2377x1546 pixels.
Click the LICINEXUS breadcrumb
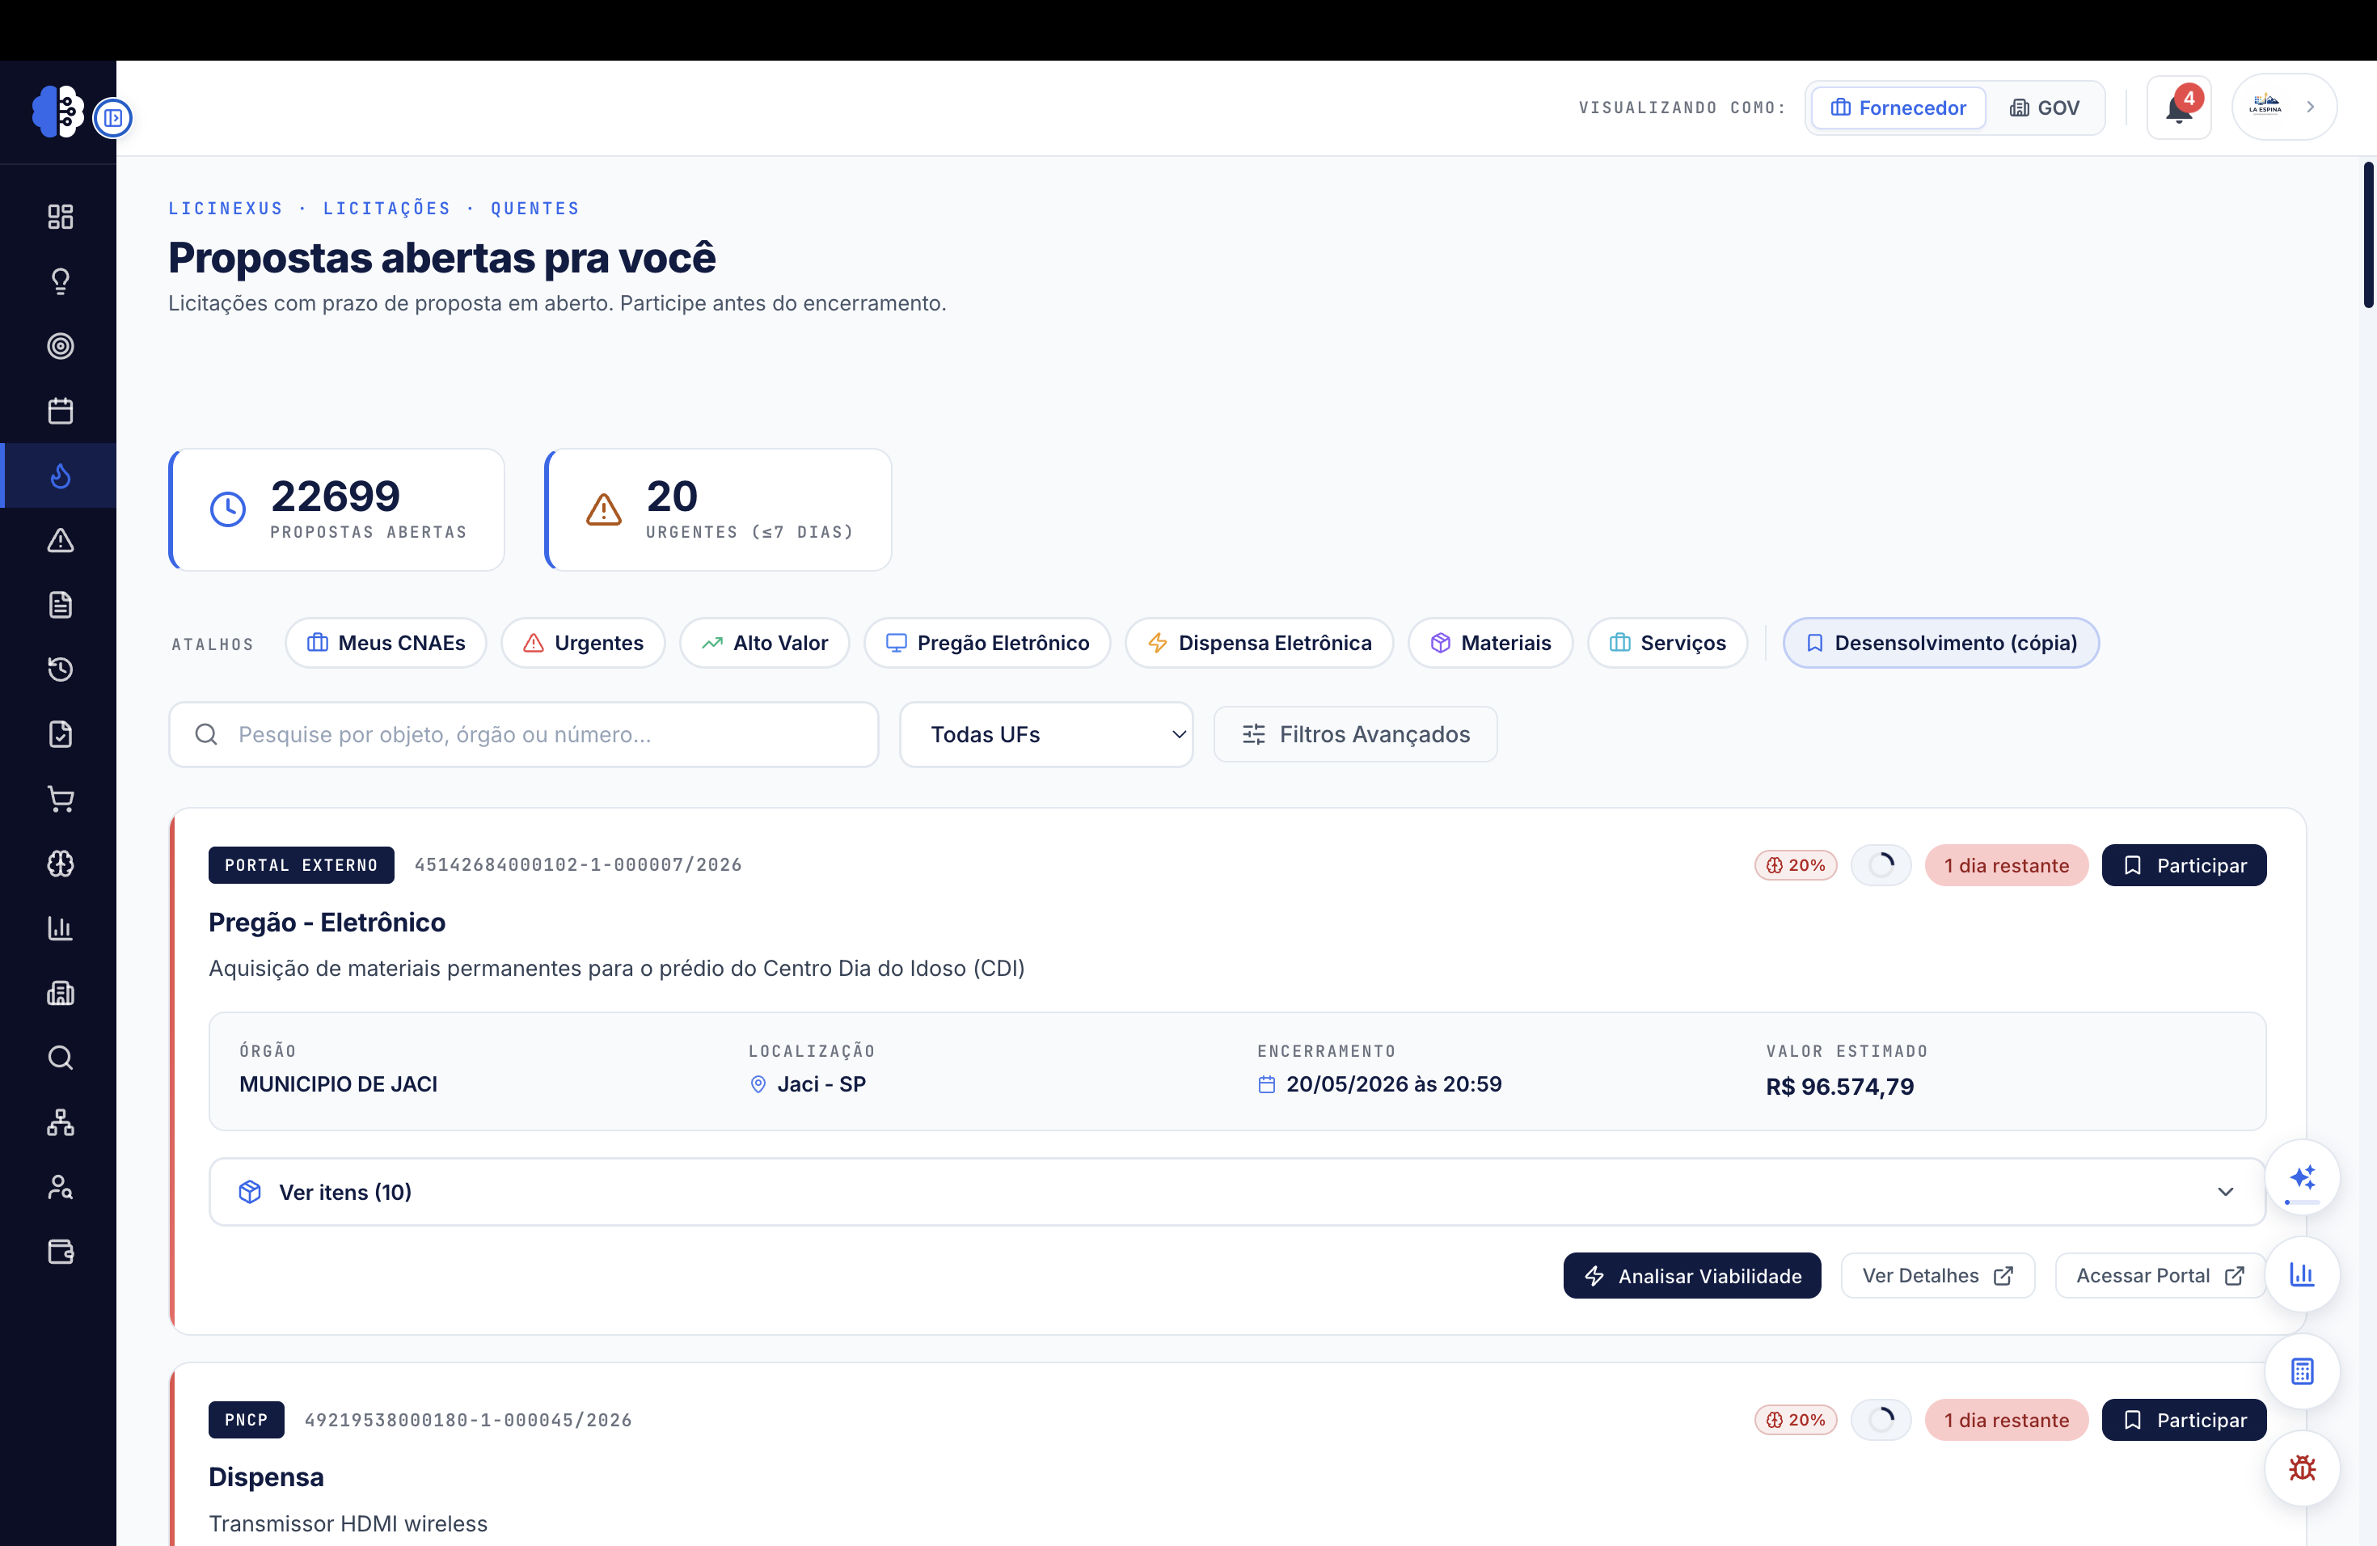pyautogui.click(x=226, y=209)
